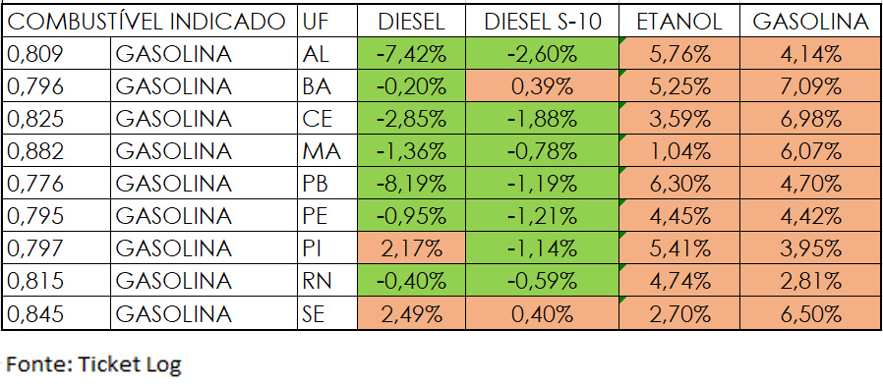Click the ETANOL column header
The width and height of the screenshot is (883, 384).
click(x=679, y=22)
